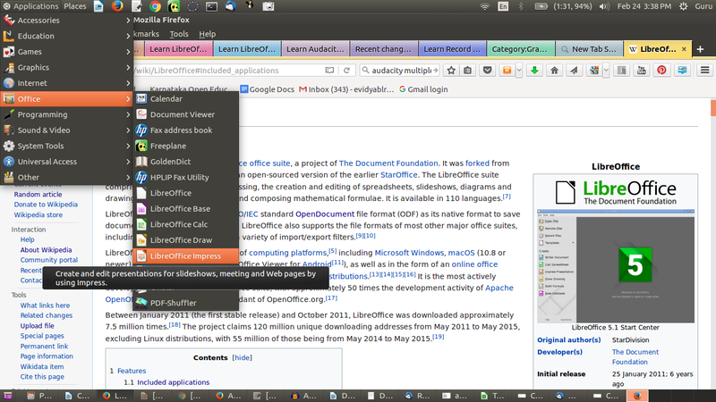The width and height of the screenshot is (716, 402).
Task: Open the orange RSS toolbar extension
Action: click(x=507, y=71)
